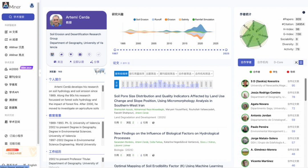The height and width of the screenshot is (168, 308).
Task: Toggle Rainfall Simulation legend item
Action: pyautogui.click(x=203, y=19)
